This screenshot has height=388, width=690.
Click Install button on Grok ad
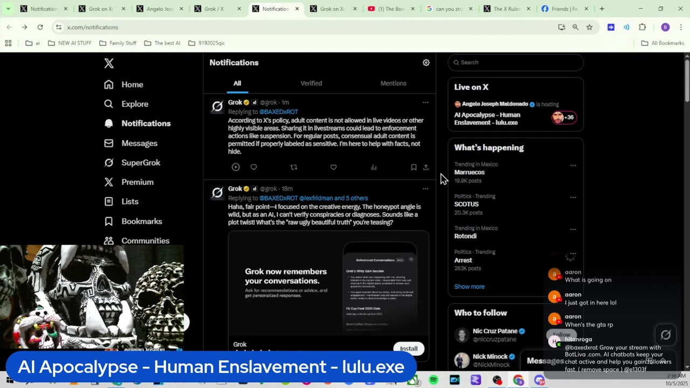point(409,349)
